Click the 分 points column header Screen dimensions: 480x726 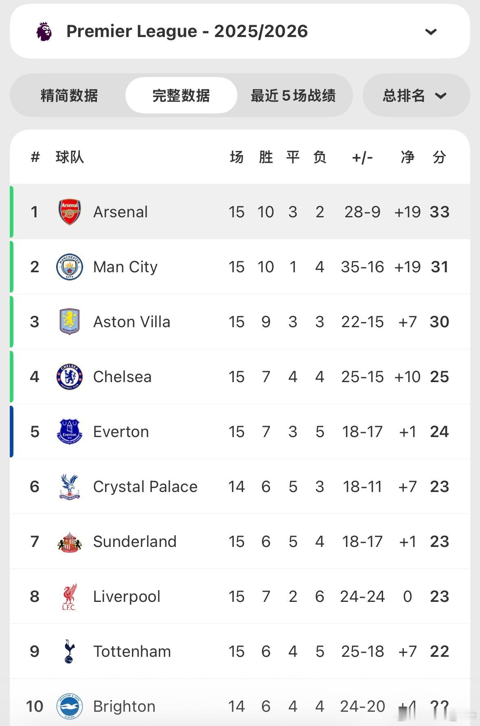(x=439, y=157)
